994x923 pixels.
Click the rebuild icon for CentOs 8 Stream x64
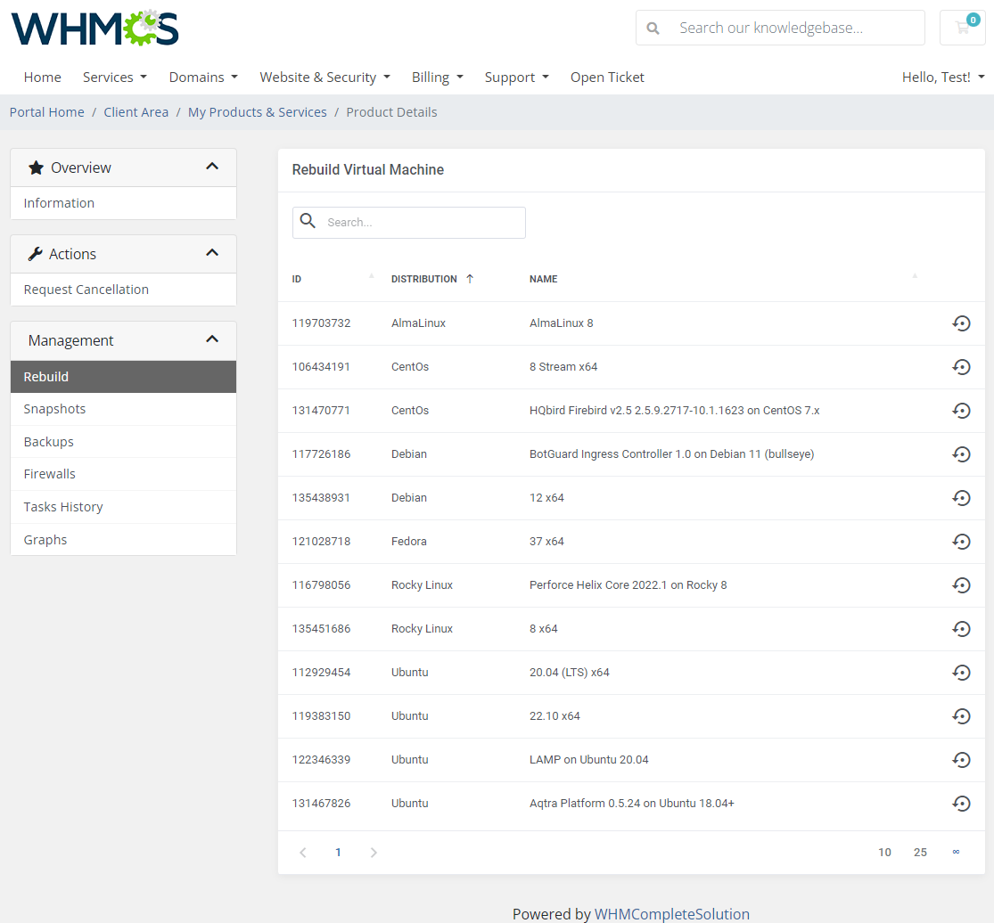coord(961,366)
